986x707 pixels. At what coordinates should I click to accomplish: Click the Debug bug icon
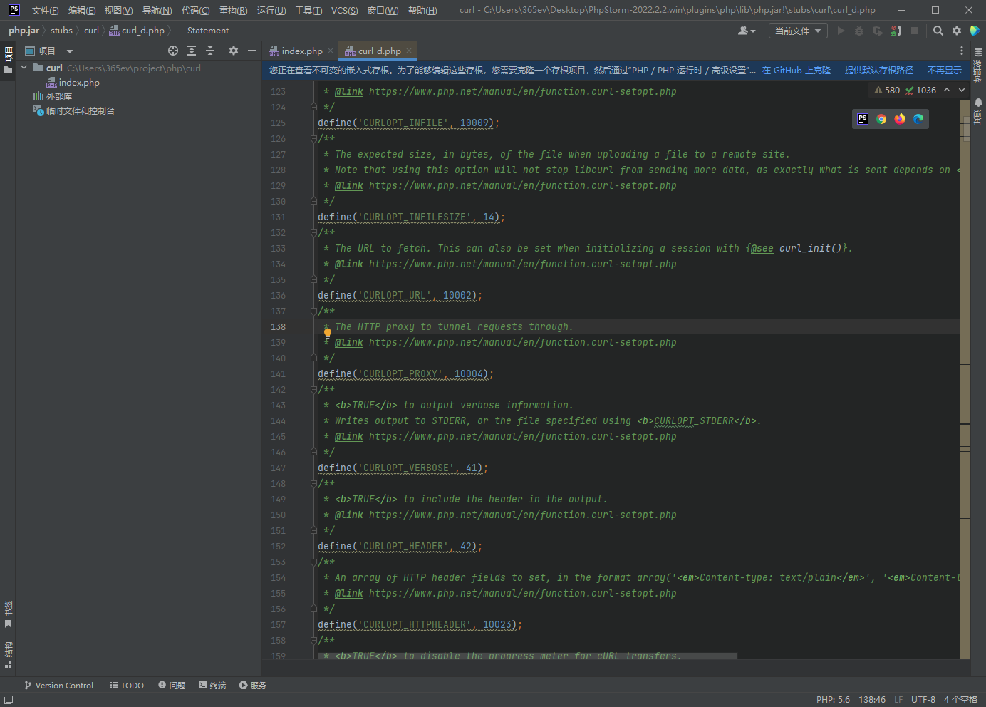[x=859, y=31]
